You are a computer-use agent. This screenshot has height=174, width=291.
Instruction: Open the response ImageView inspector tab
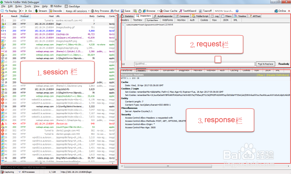tap(184, 70)
